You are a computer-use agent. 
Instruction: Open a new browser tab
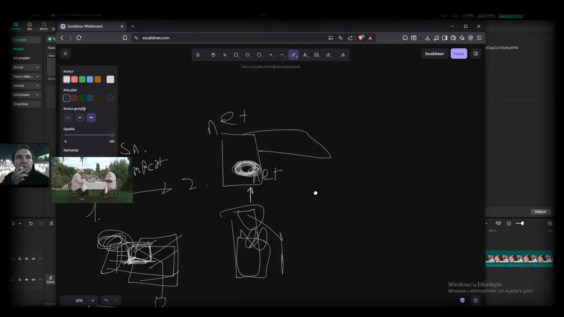click(133, 26)
